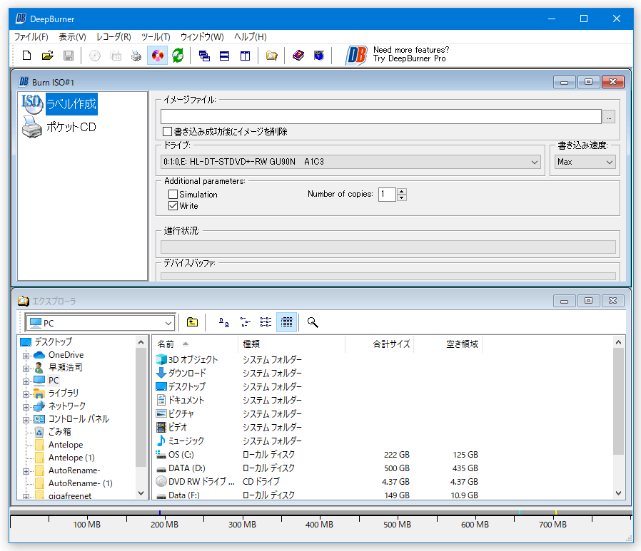Cascade windows using toolbar icon

[x=204, y=56]
